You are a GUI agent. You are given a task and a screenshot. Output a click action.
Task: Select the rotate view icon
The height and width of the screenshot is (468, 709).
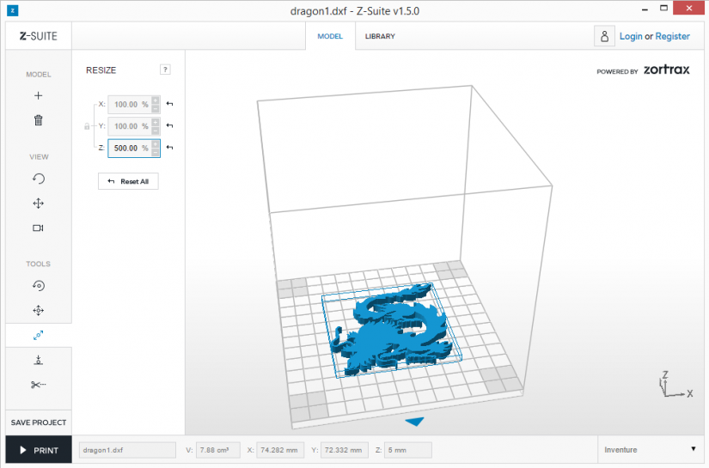tap(39, 179)
